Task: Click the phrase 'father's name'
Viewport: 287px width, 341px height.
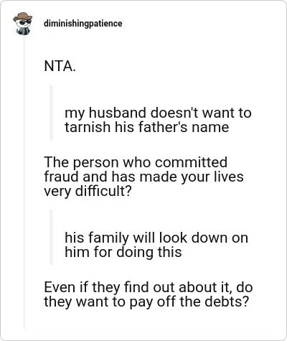Action: pos(184,127)
